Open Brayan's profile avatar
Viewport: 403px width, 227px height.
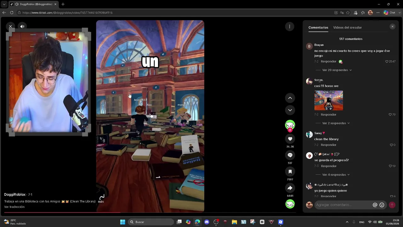click(x=309, y=46)
